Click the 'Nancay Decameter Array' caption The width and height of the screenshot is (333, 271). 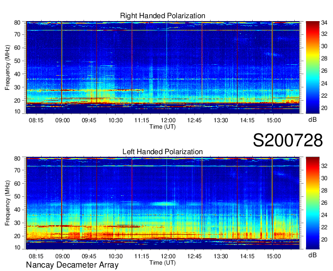(x=72, y=265)
